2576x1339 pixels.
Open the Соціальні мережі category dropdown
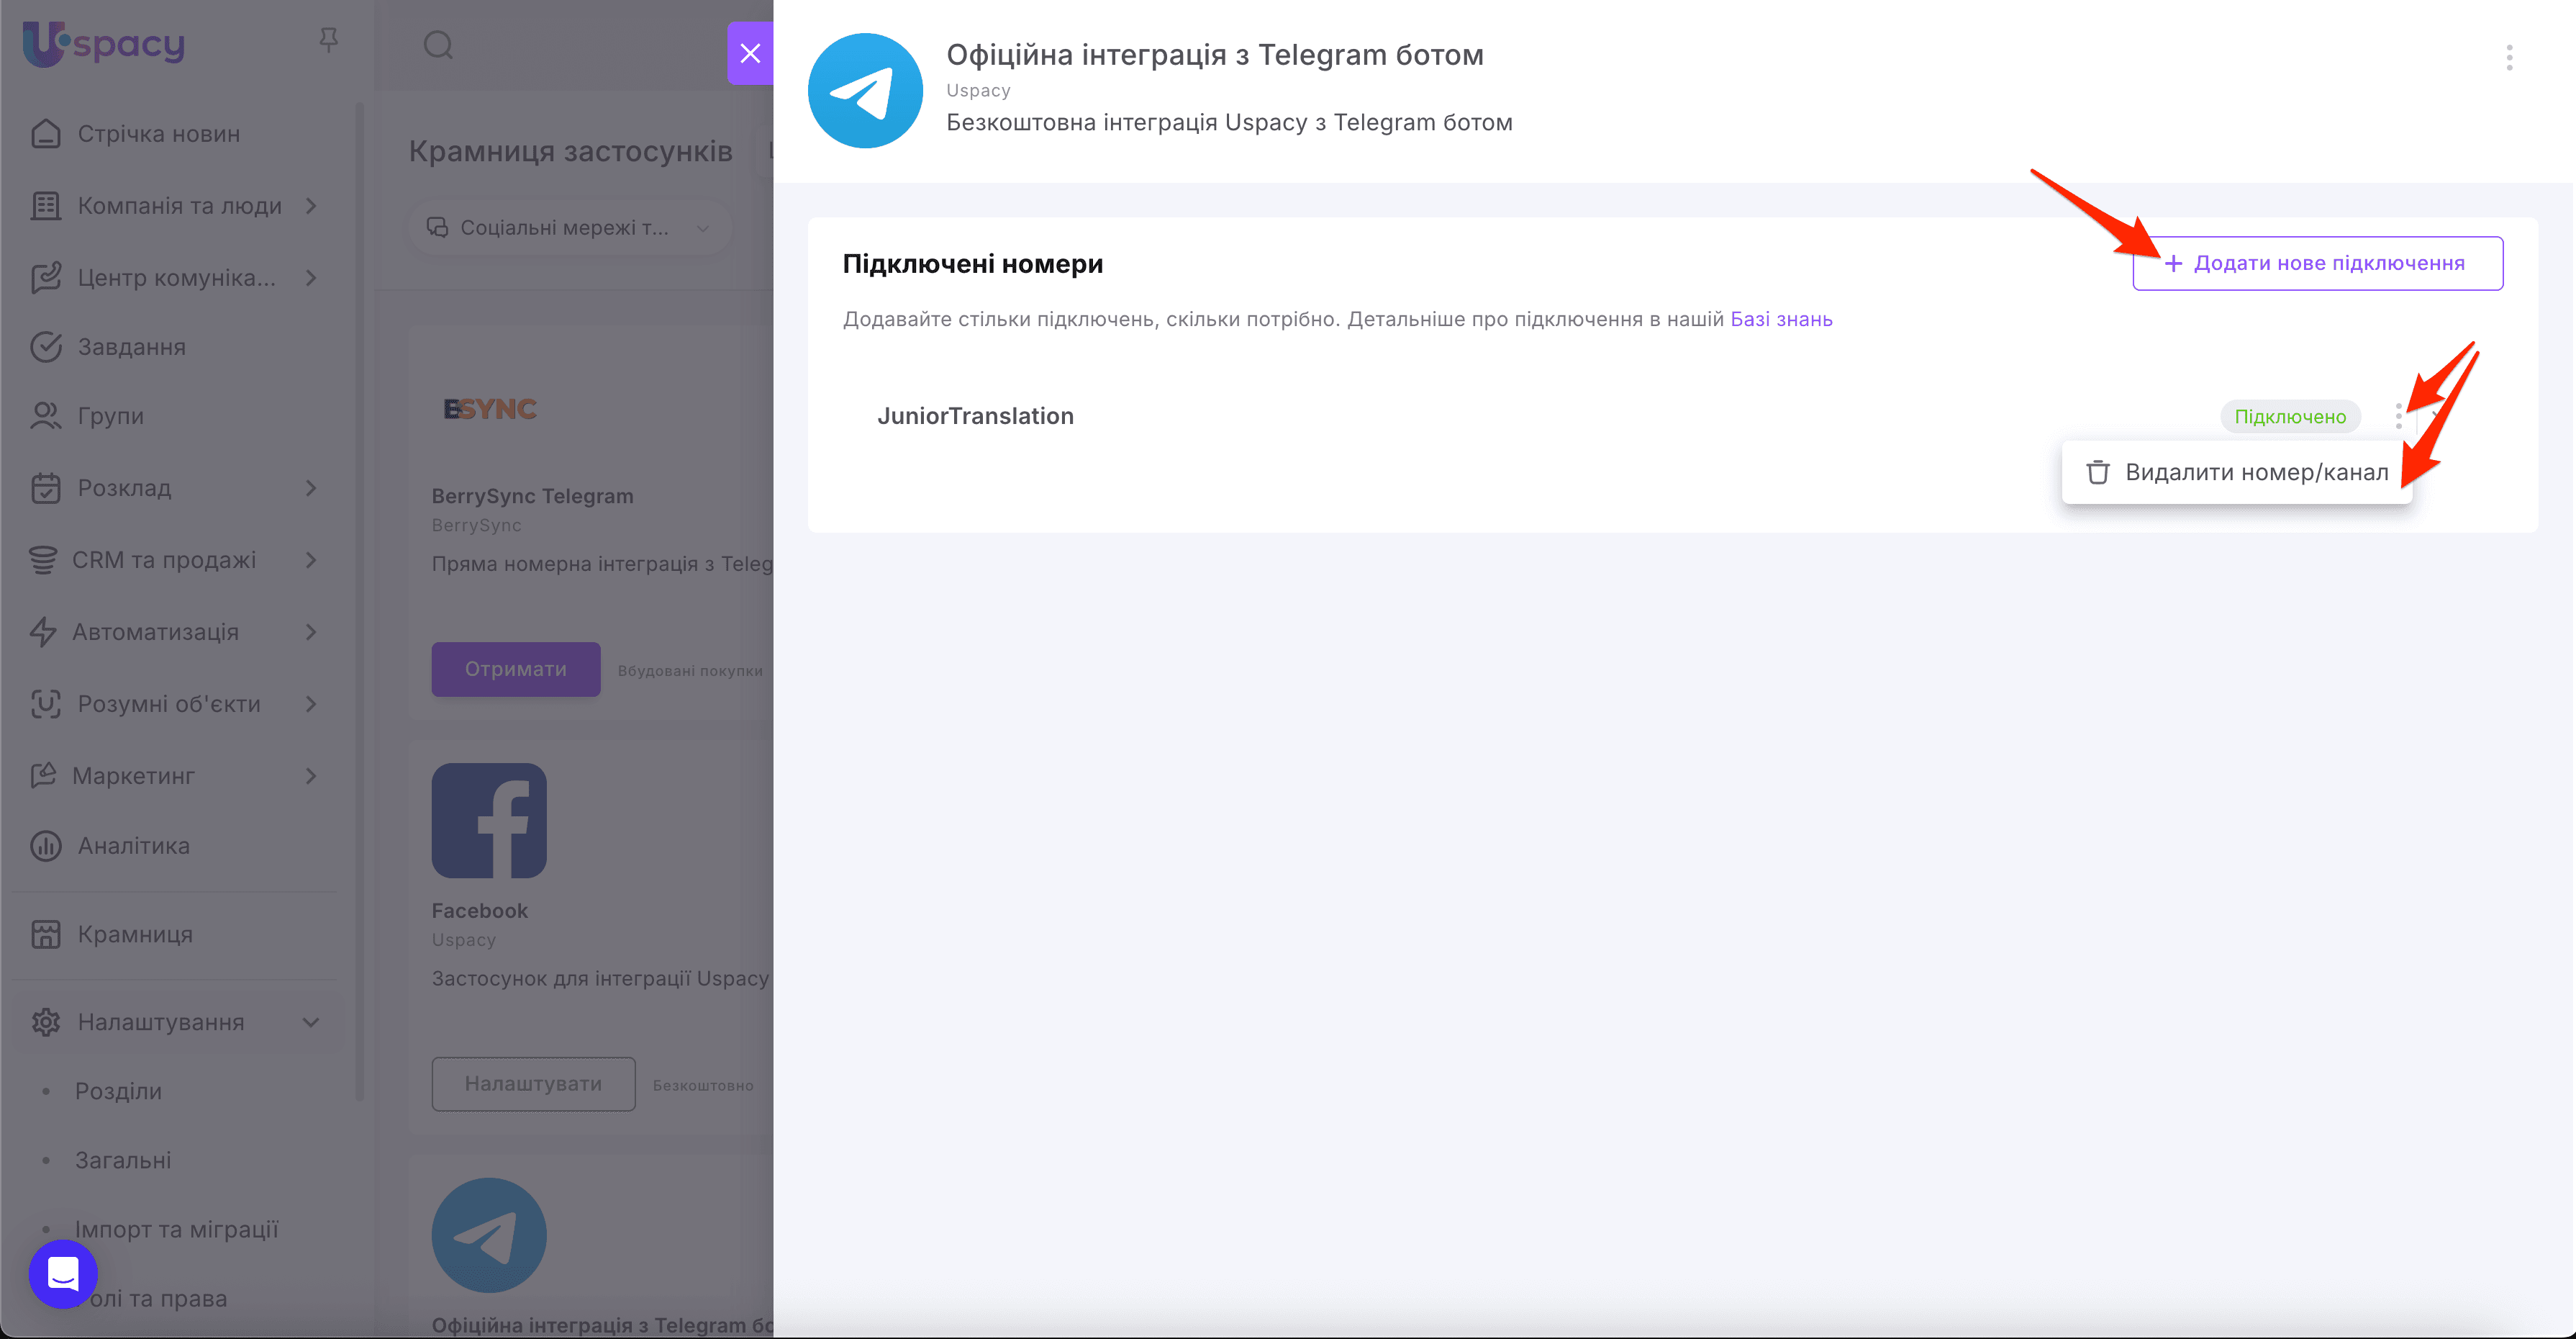(x=568, y=227)
